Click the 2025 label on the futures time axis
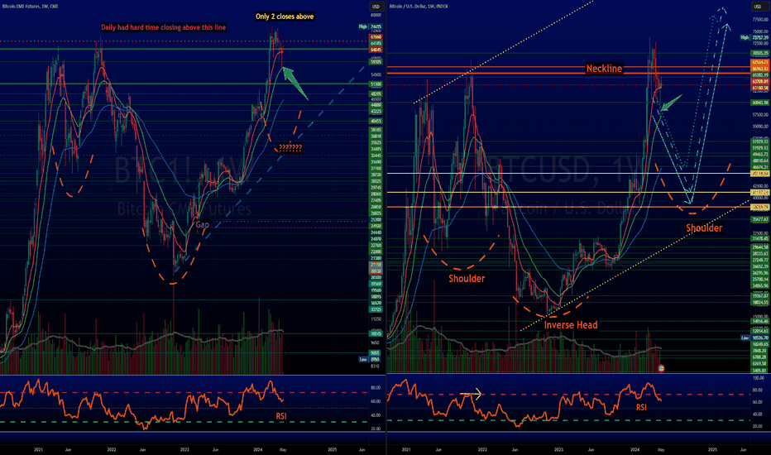This screenshot has width=771, height=455. click(x=332, y=449)
